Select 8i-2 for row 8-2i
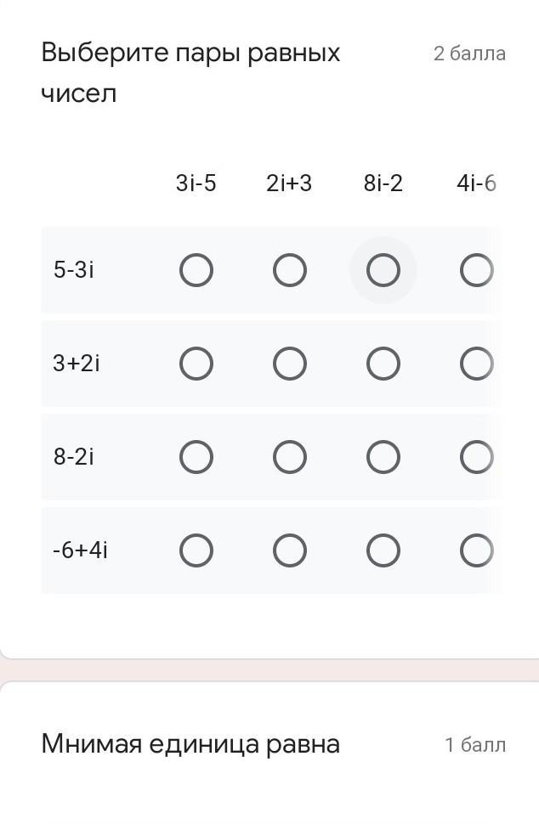The image size is (539, 824). tap(383, 458)
